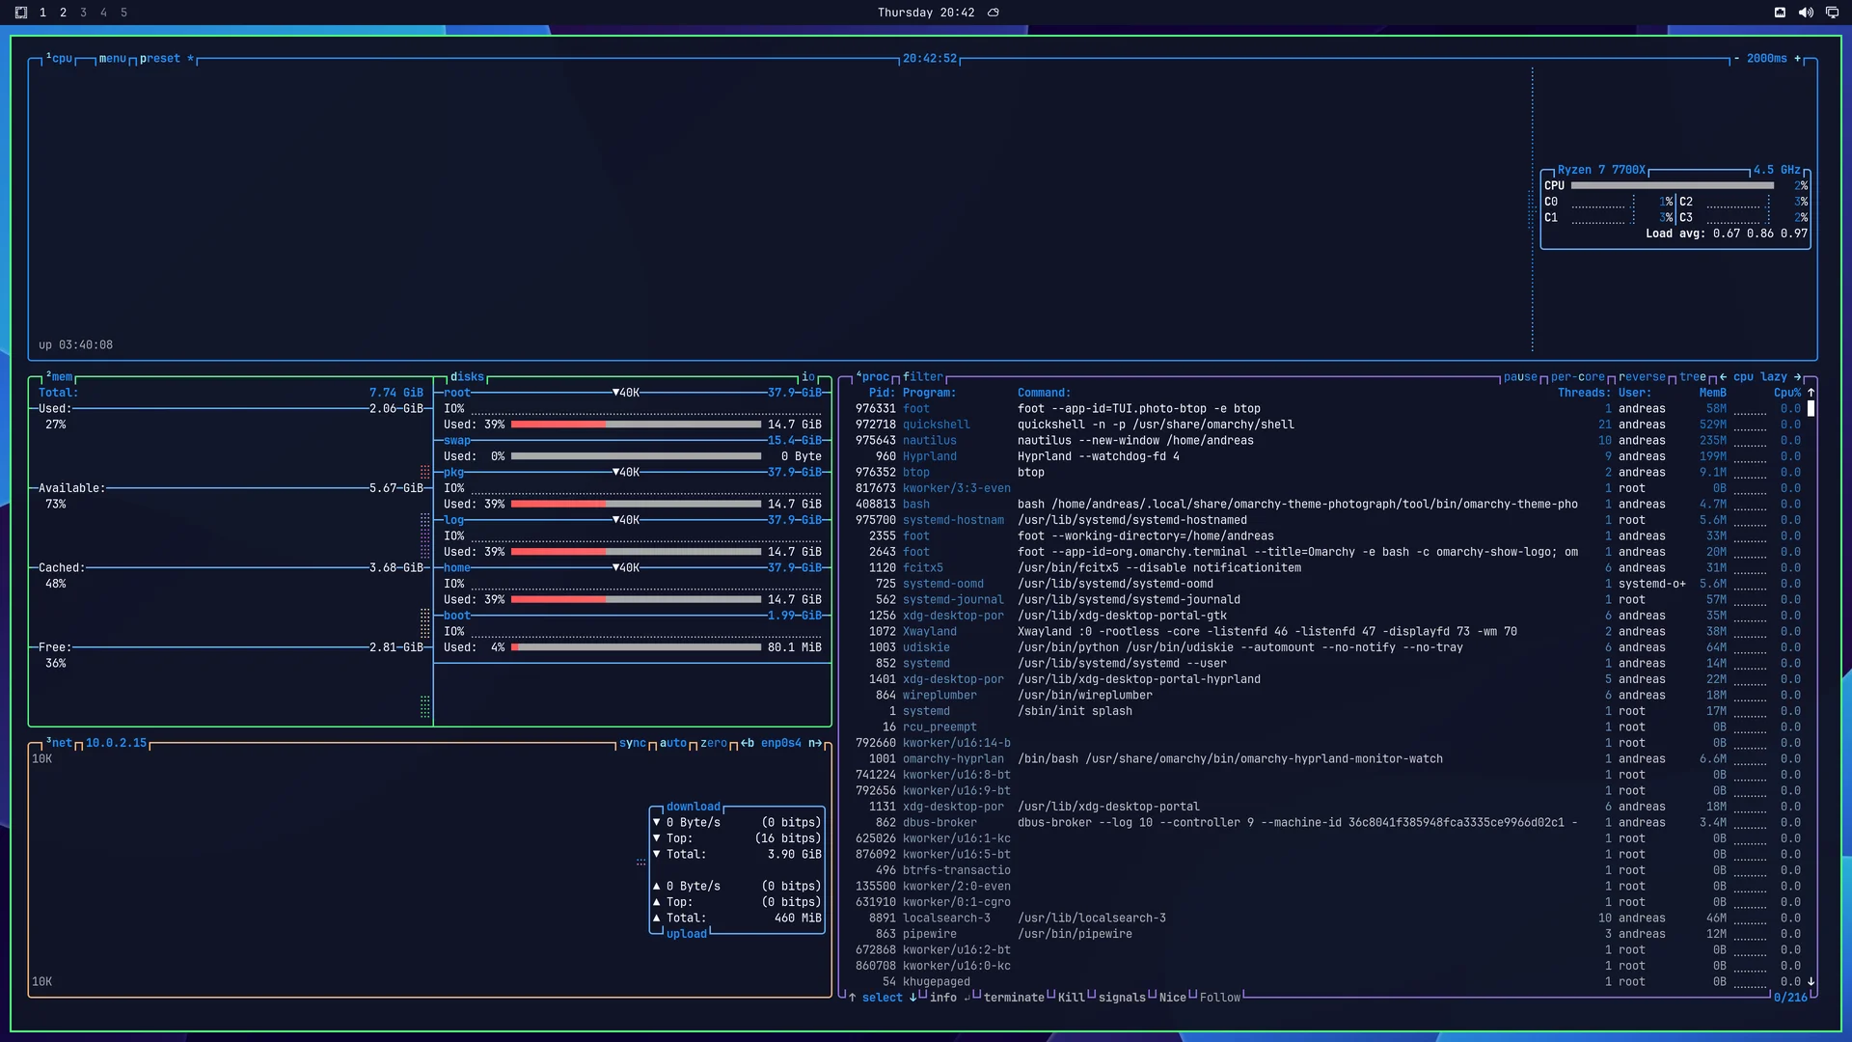Switch to workspace 2
This screenshot has height=1042, width=1852.
pyautogui.click(x=63, y=13)
